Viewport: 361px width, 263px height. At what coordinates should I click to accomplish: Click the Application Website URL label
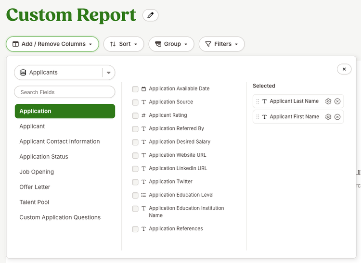coord(178,155)
